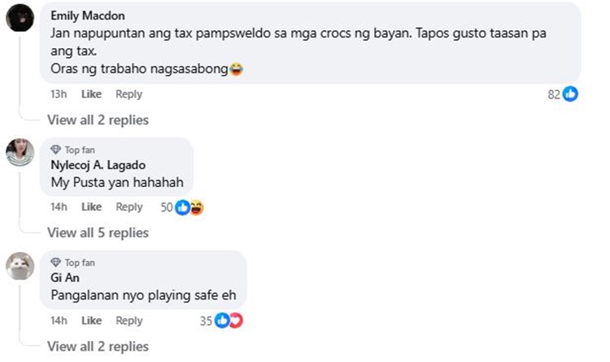Click the Top fan diamond badge above Gi An

[x=55, y=263]
